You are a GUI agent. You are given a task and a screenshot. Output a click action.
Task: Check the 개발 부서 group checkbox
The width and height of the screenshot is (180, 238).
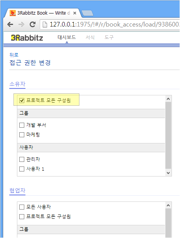click(22, 125)
